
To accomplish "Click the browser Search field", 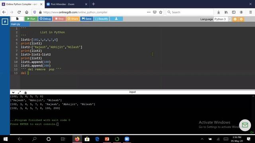I will [x=190, y=12].
